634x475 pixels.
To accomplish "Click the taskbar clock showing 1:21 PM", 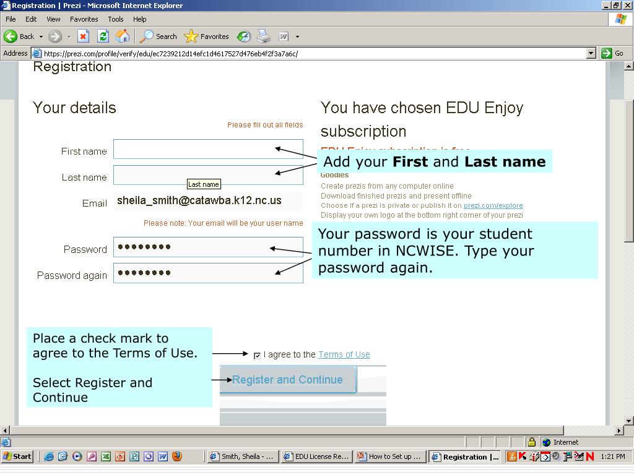I will coord(612,456).
